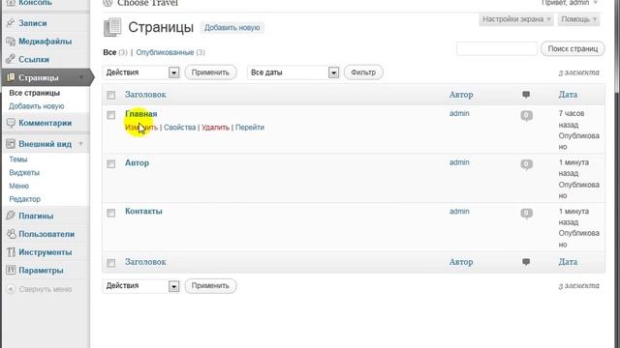The height and width of the screenshot is (348, 620).
Task: Click the Поиск страниц button
Action: [573, 49]
